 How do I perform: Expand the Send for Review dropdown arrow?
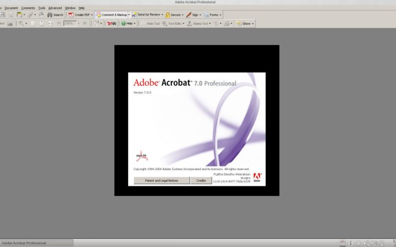(x=162, y=15)
